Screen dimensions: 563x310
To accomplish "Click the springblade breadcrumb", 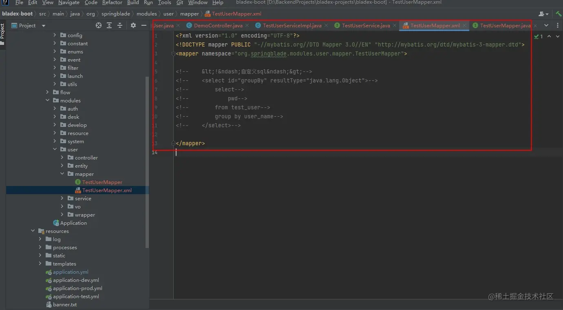I will click(116, 13).
